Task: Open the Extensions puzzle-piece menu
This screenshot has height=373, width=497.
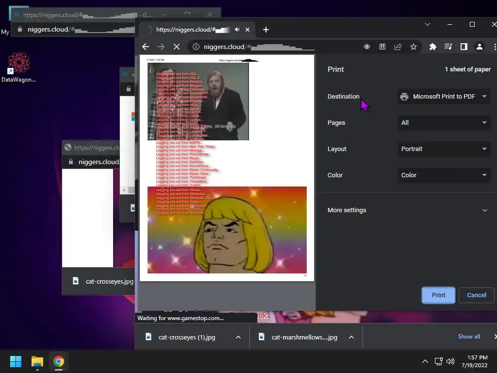Action: tap(432, 47)
